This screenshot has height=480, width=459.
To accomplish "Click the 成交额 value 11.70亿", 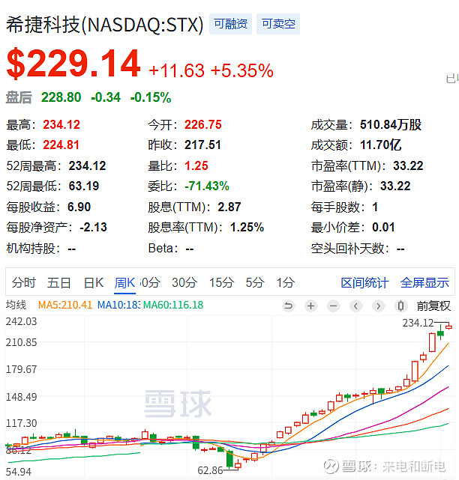I will coord(380,145).
